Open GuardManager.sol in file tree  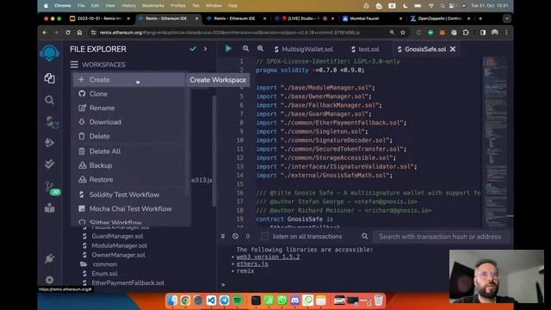click(117, 236)
